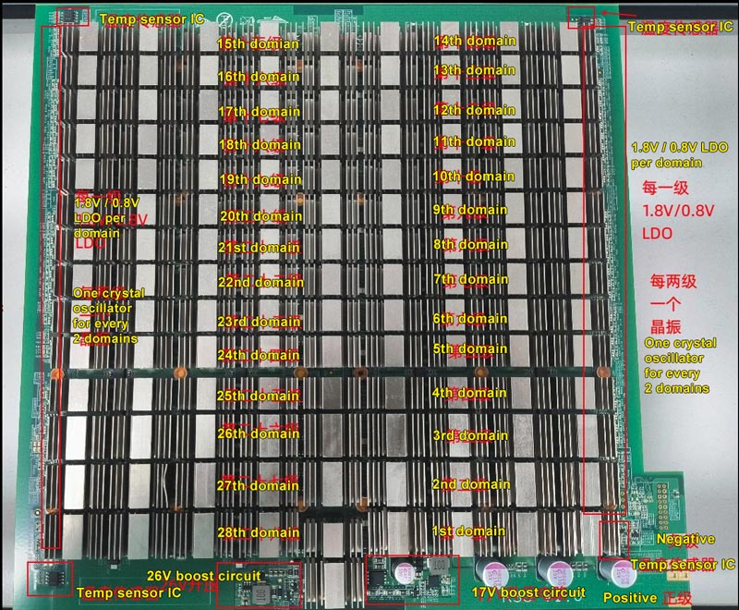The width and height of the screenshot is (739, 610).
Task: Click the "Temp sensor IC" label below Negative
Action: (683, 564)
